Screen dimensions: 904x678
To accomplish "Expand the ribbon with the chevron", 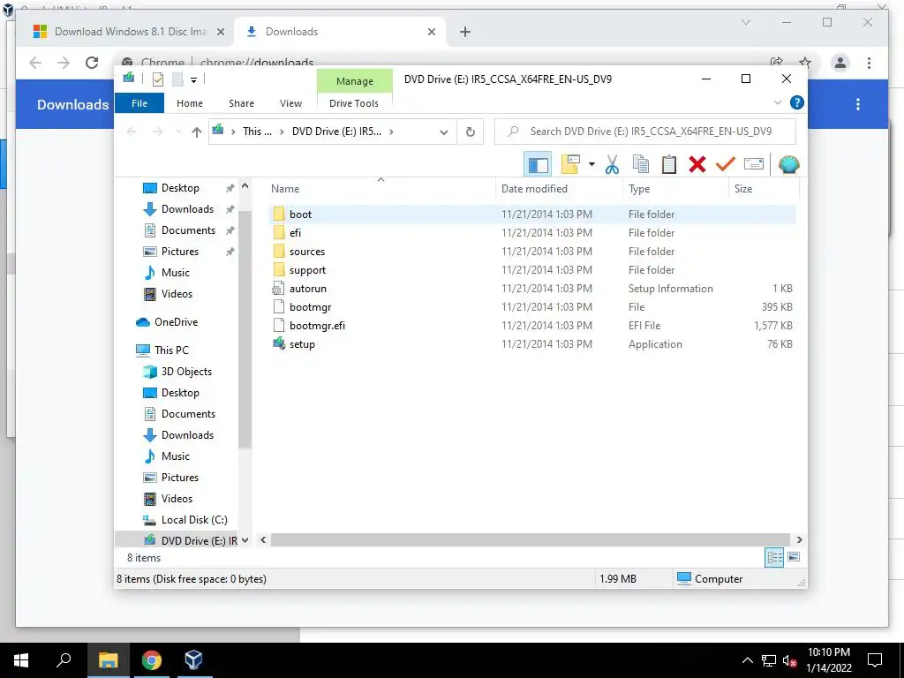I will [x=777, y=102].
